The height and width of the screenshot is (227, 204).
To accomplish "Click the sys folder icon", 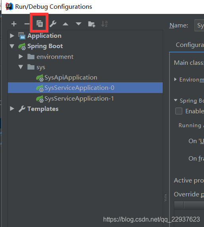I will [31, 67].
